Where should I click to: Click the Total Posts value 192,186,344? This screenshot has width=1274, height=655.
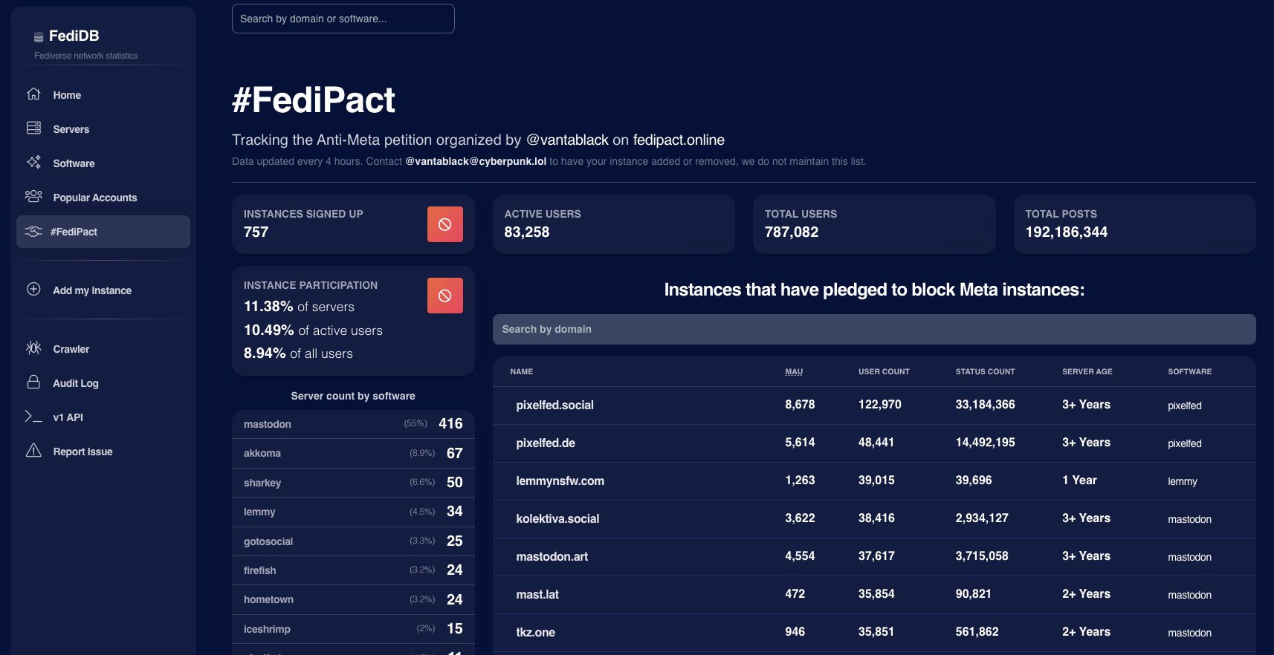pos(1067,232)
